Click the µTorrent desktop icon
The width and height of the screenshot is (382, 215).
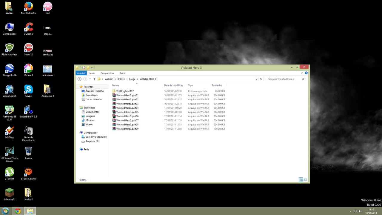click(x=10, y=173)
